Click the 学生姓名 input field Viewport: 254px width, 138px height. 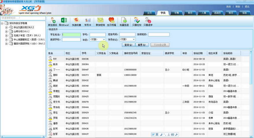click(71, 34)
